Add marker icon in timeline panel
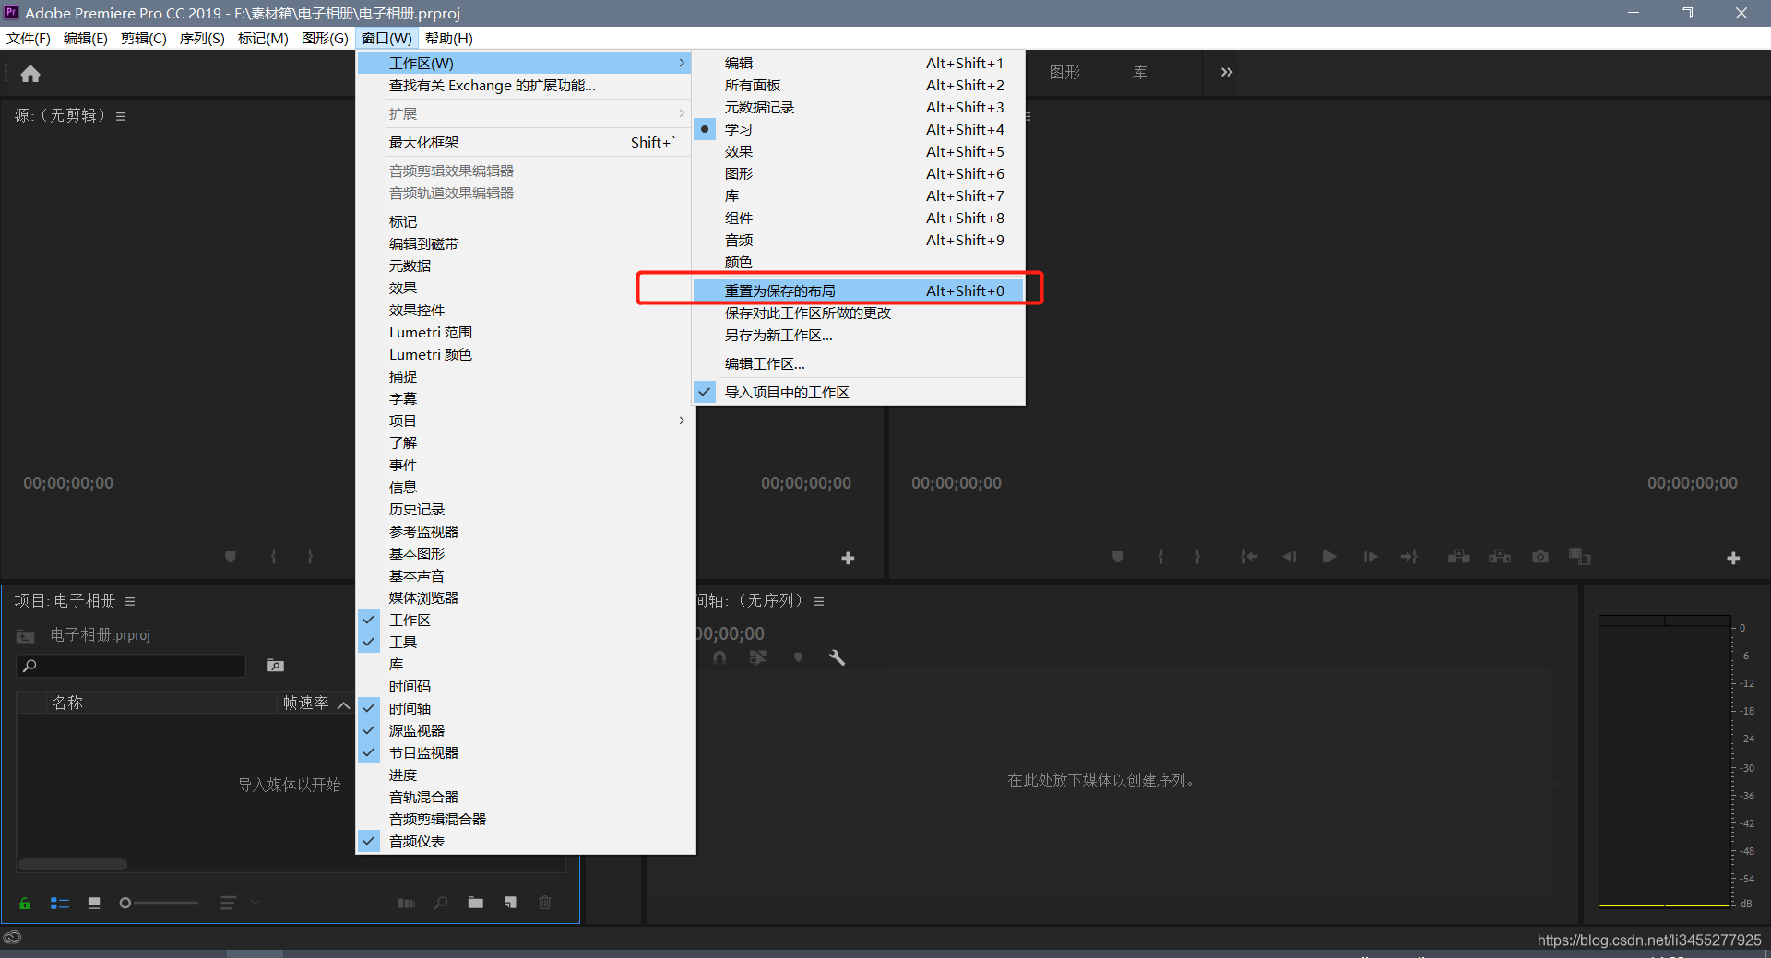 [799, 657]
